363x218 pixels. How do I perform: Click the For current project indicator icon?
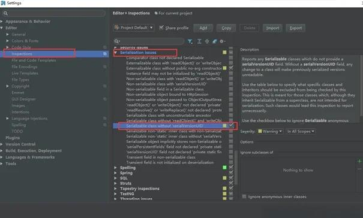point(156,13)
